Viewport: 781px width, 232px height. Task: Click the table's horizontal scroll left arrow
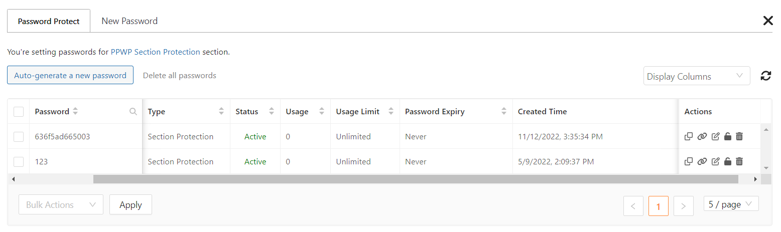(13, 179)
